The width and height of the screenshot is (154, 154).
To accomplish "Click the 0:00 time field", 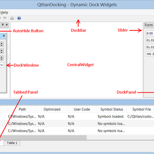I will 150,33.
